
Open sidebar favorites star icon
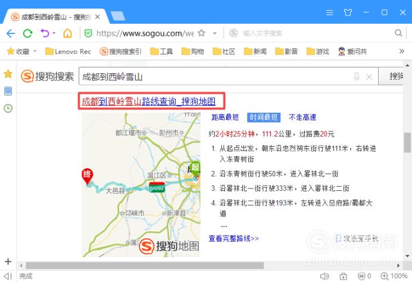pyautogui.click(x=8, y=74)
